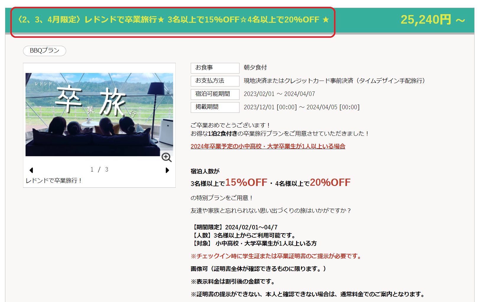Click the red 20%OFF discount text

[330, 182]
